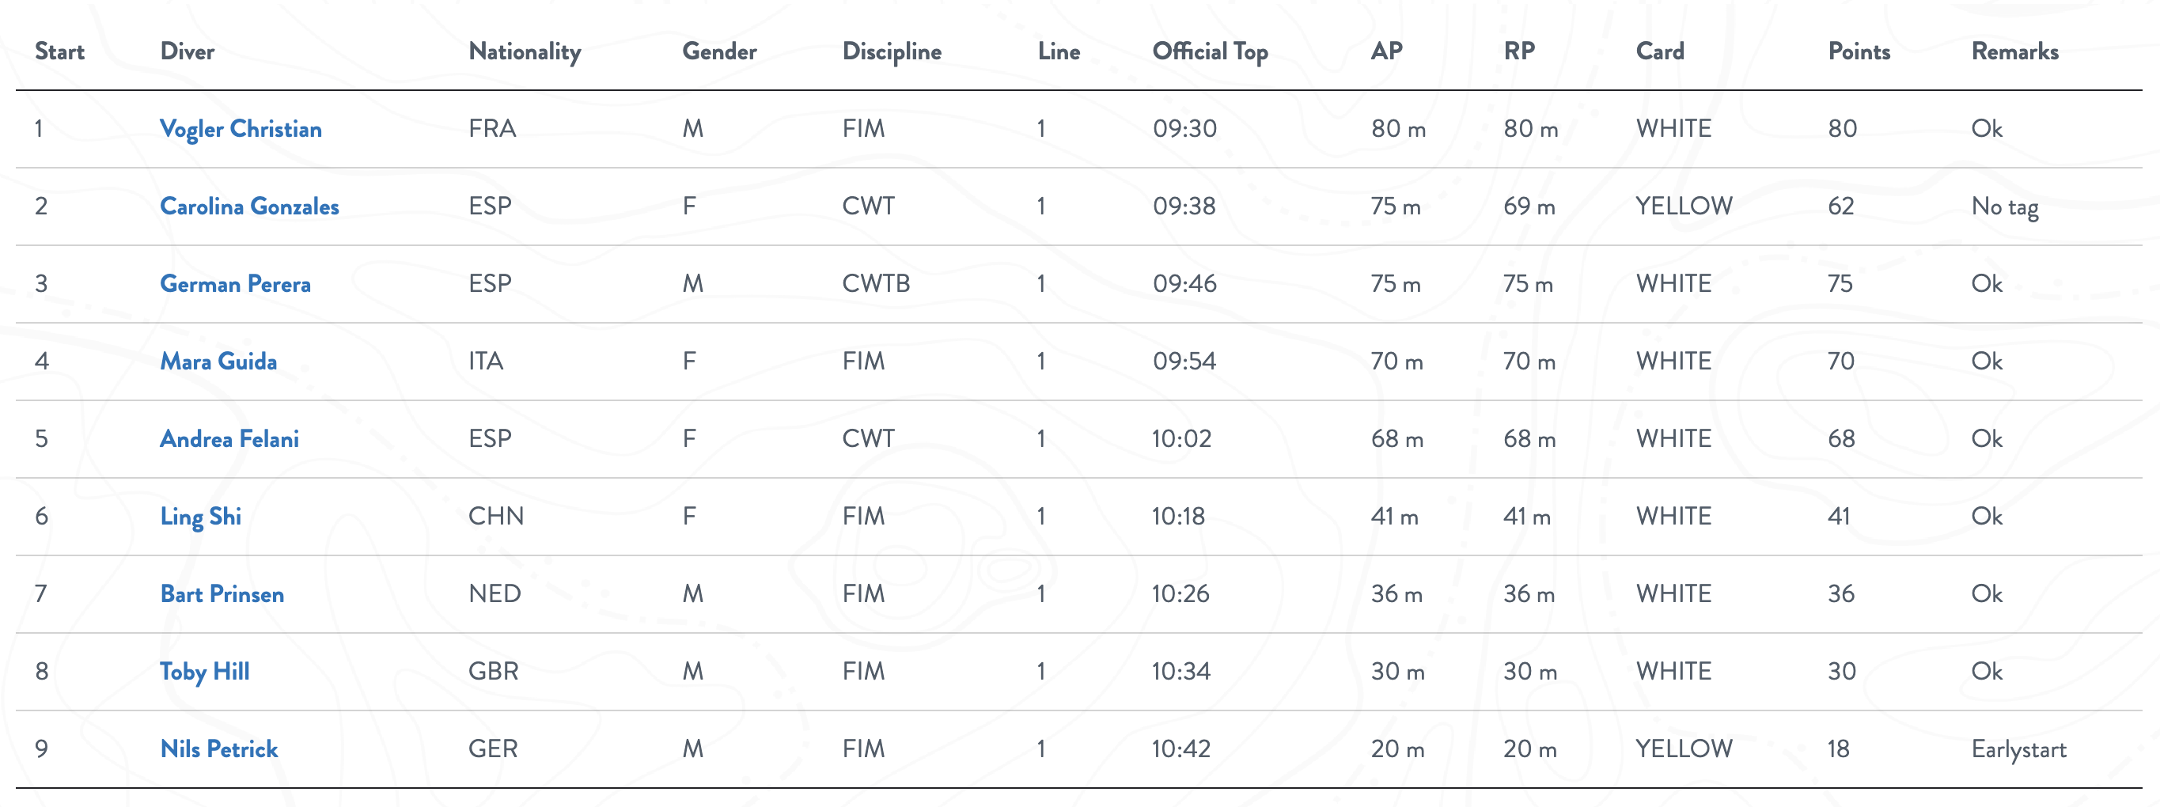The image size is (2160, 807).
Task: Click the Card column header
Action: pos(1659,52)
